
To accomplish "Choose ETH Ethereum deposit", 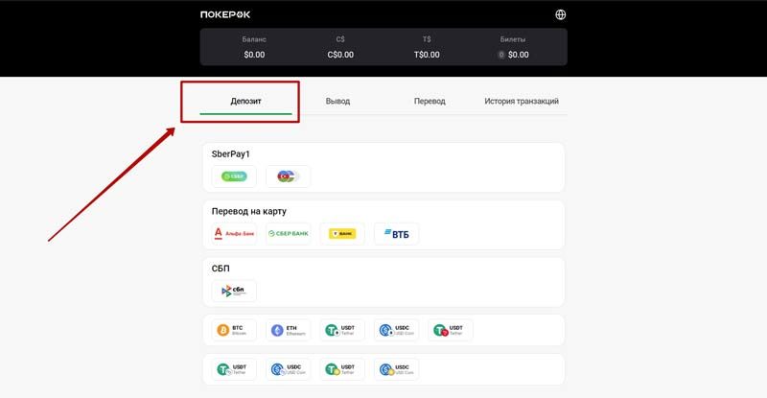I will pos(288,330).
